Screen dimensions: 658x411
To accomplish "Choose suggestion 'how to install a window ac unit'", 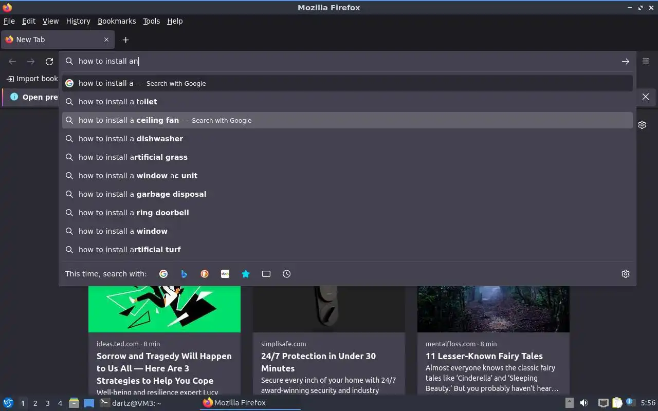I will pyautogui.click(x=348, y=176).
